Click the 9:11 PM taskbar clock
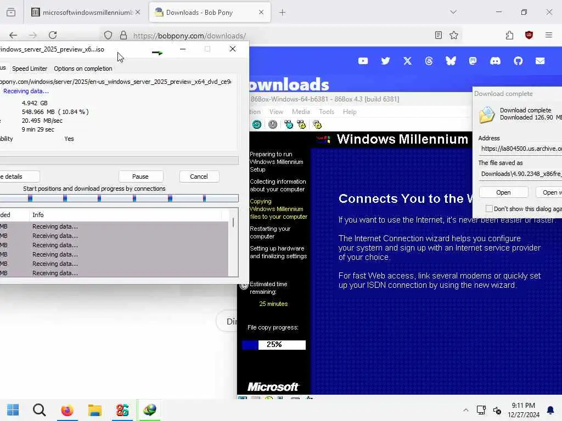Viewport: 562px width, 421px height. pyautogui.click(x=523, y=406)
